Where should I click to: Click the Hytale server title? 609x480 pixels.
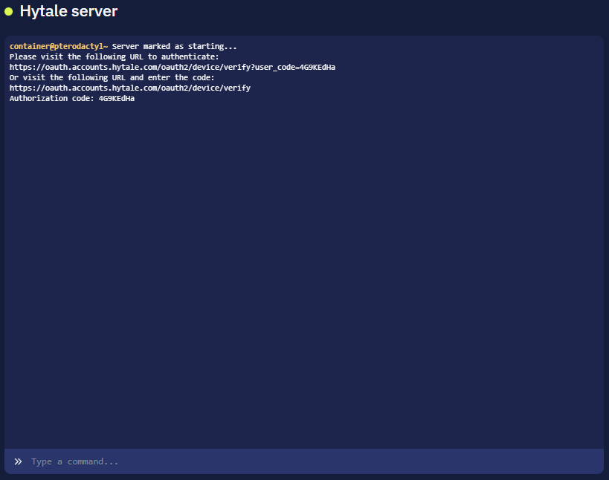[x=68, y=11]
